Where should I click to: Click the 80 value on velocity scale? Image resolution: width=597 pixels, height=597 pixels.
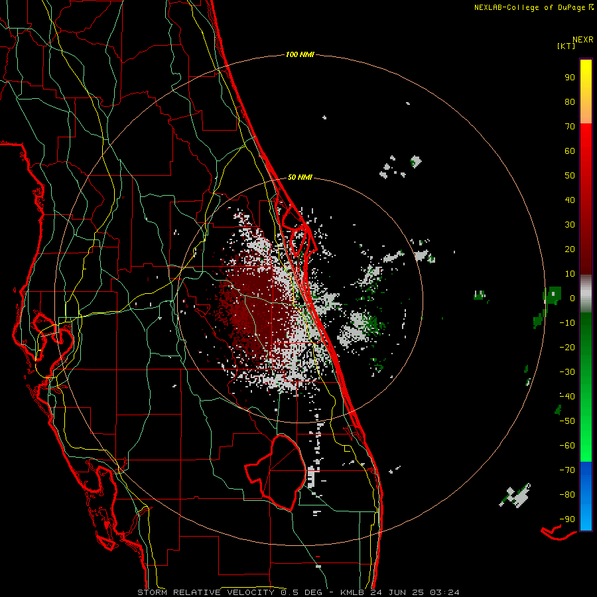[570, 101]
